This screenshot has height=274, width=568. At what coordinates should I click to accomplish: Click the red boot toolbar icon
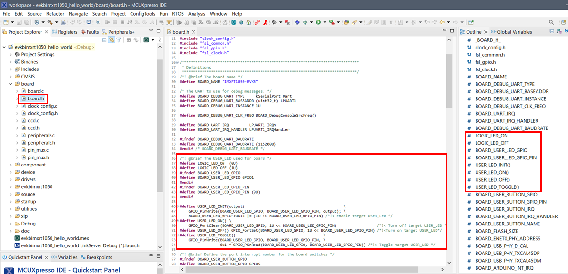tap(265, 22)
